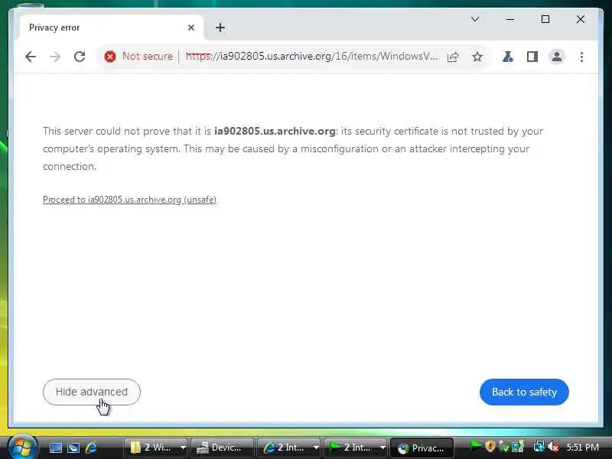Image resolution: width=612 pixels, height=459 pixels.
Task: Expand Internet Explorer taskbar group arrow
Action: (316, 448)
